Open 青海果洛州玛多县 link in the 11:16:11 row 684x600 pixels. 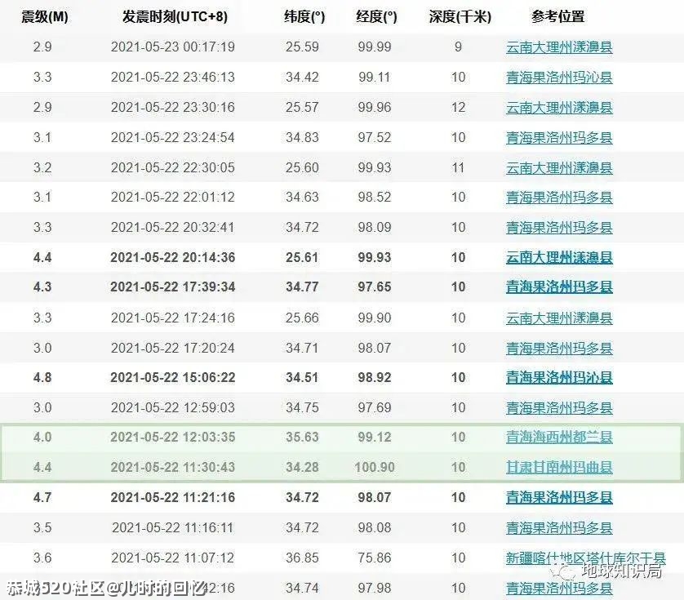pyautogui.click(x=559, y=527)
